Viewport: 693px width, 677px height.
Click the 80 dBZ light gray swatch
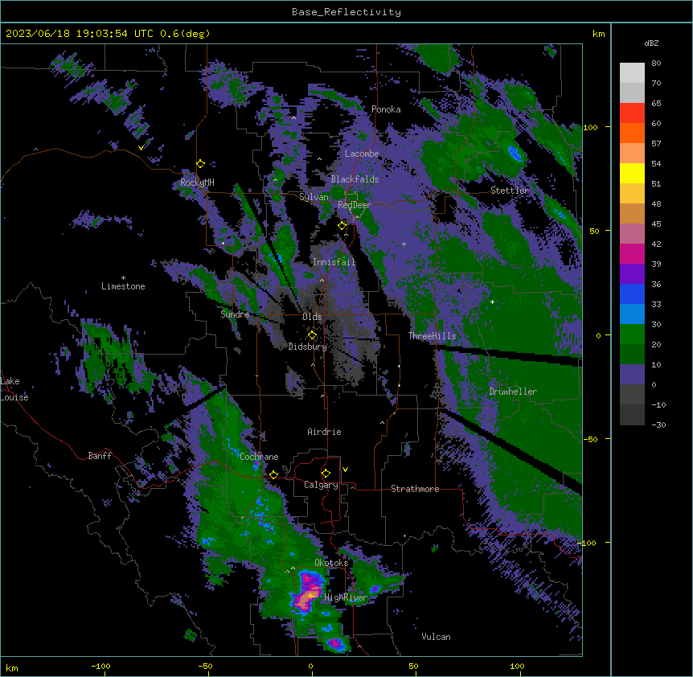(x=632, y=72)
